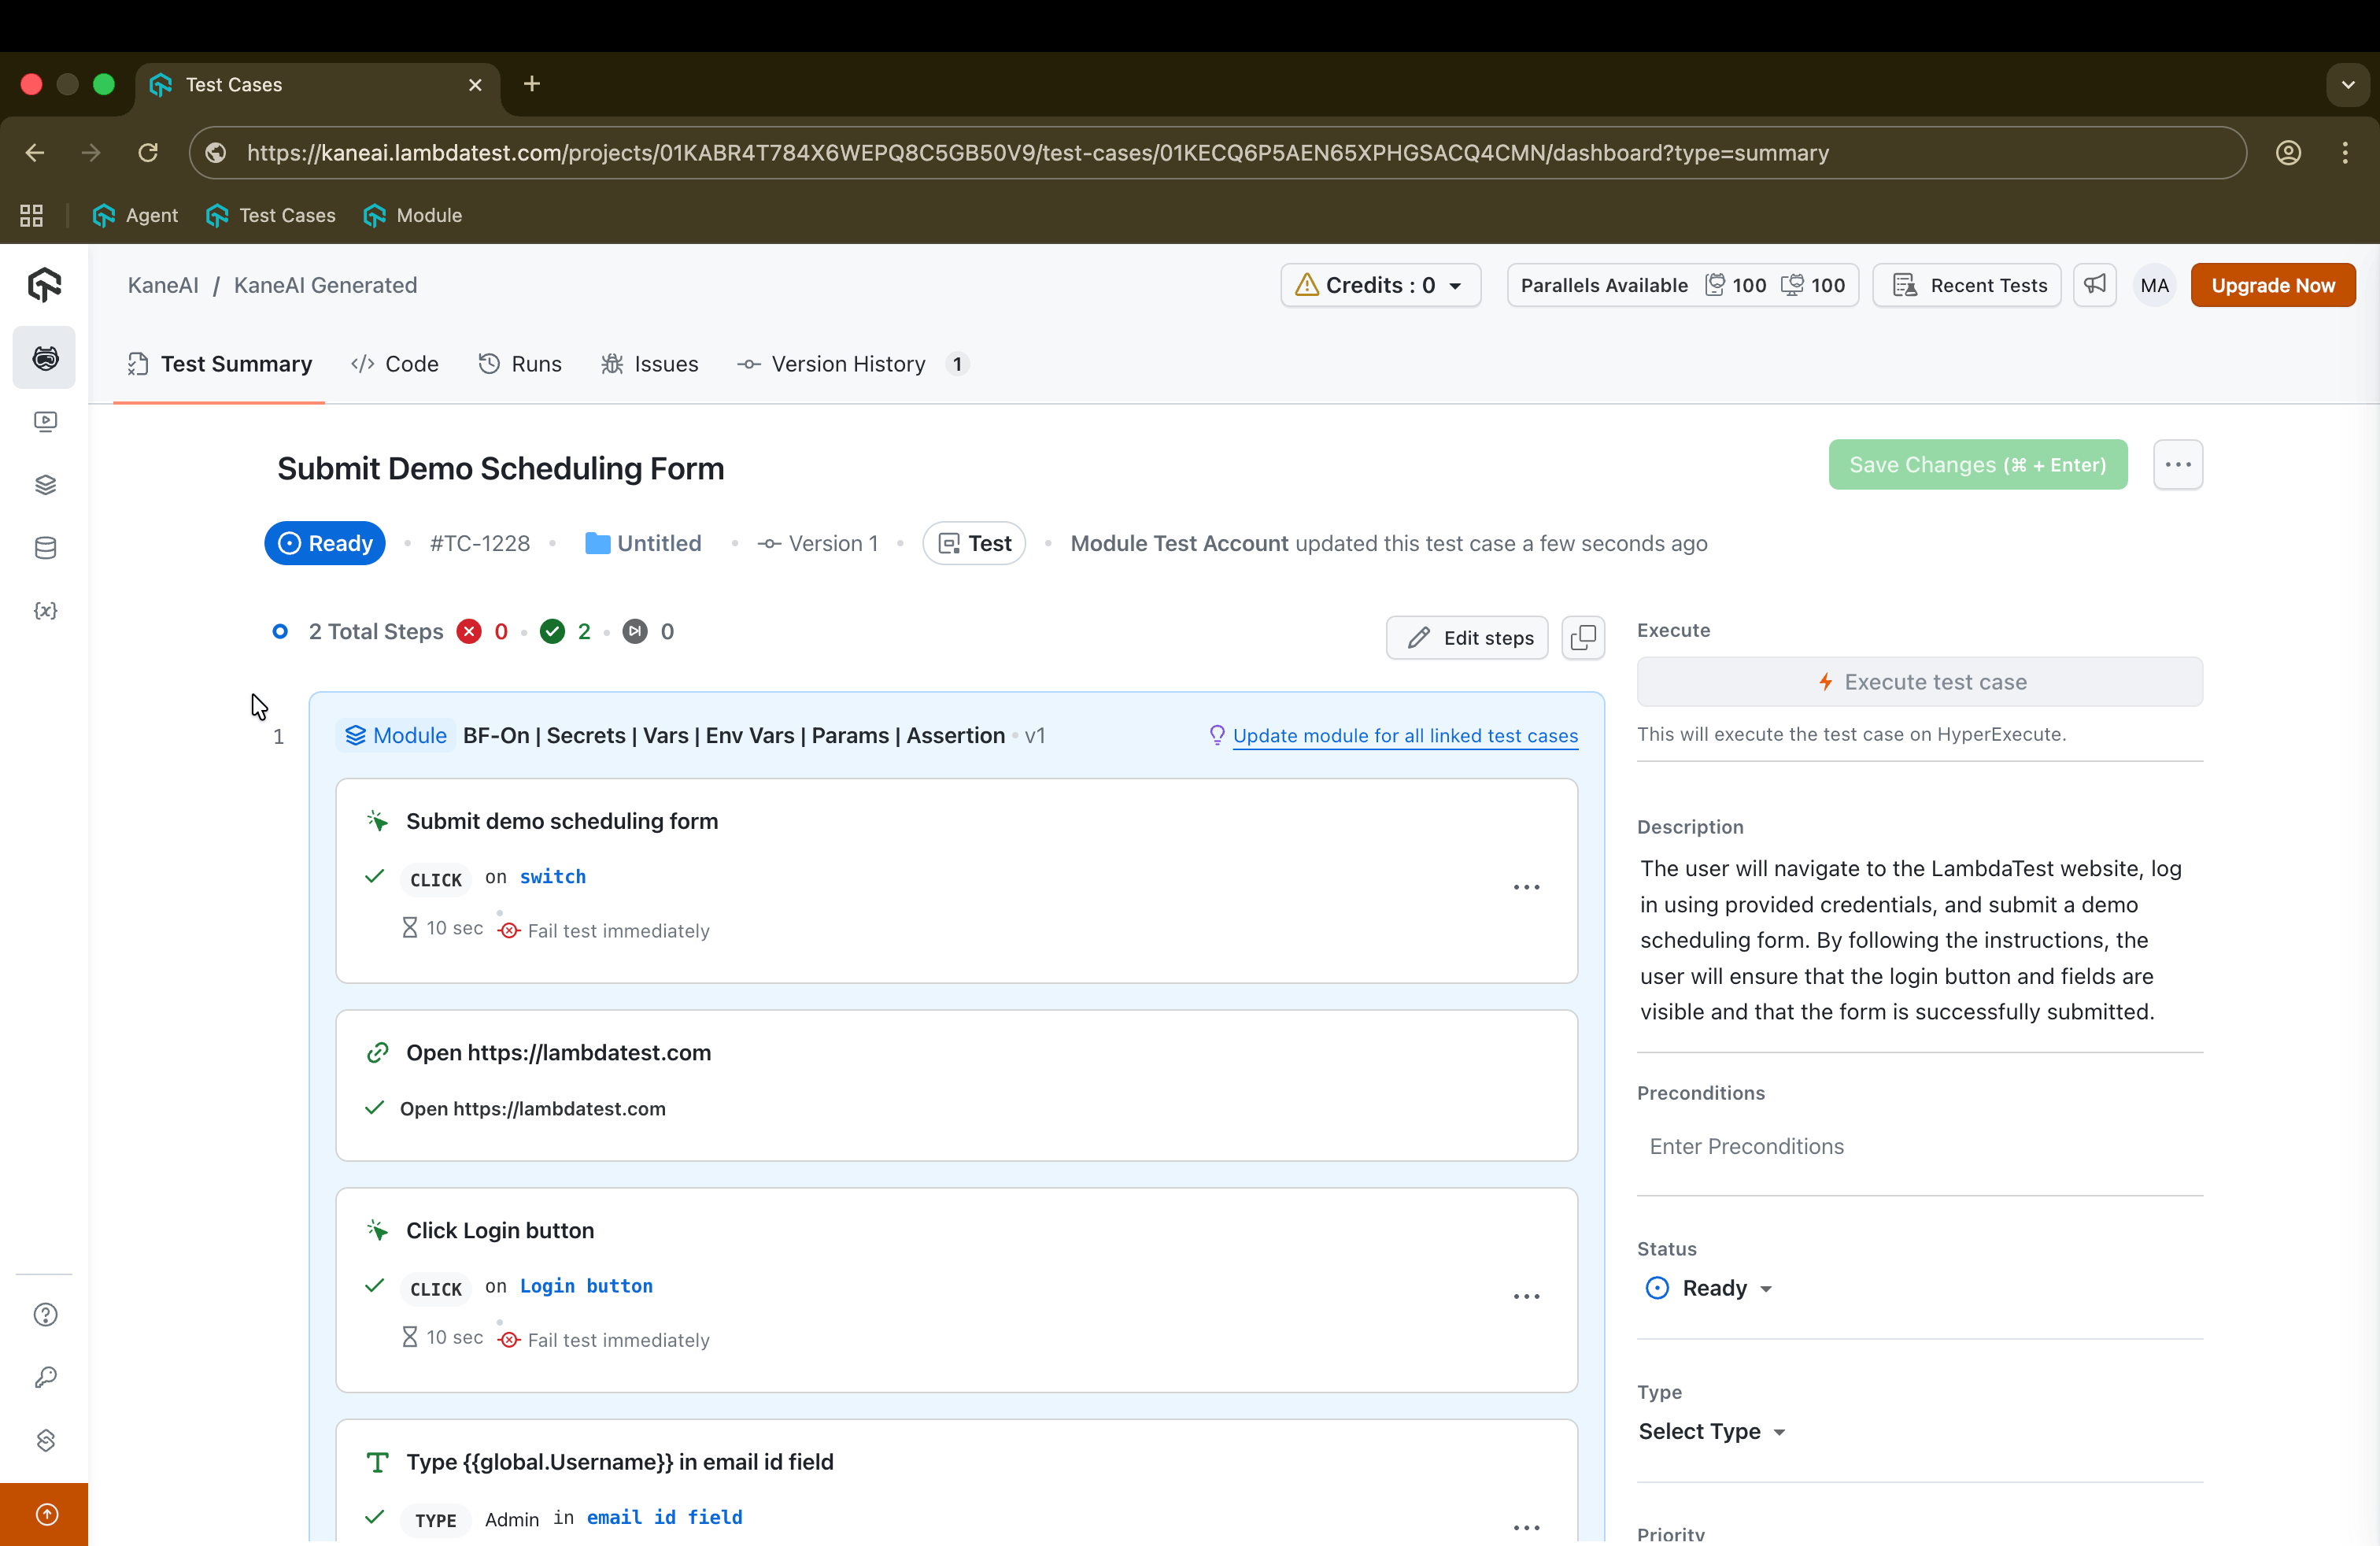Open the variables {x} sidebar icon
Screen dimensions: 2380x1546
(x=45, y=610)
